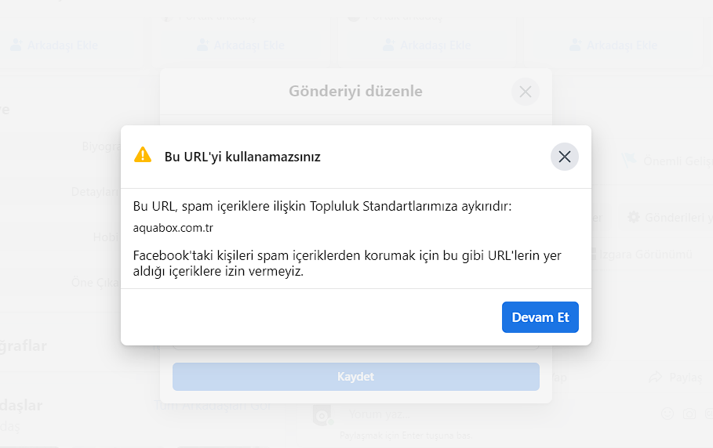Open the Paylaş share arrow icon
The width and height of the screenshot is (713, 448).
(655, 378)
